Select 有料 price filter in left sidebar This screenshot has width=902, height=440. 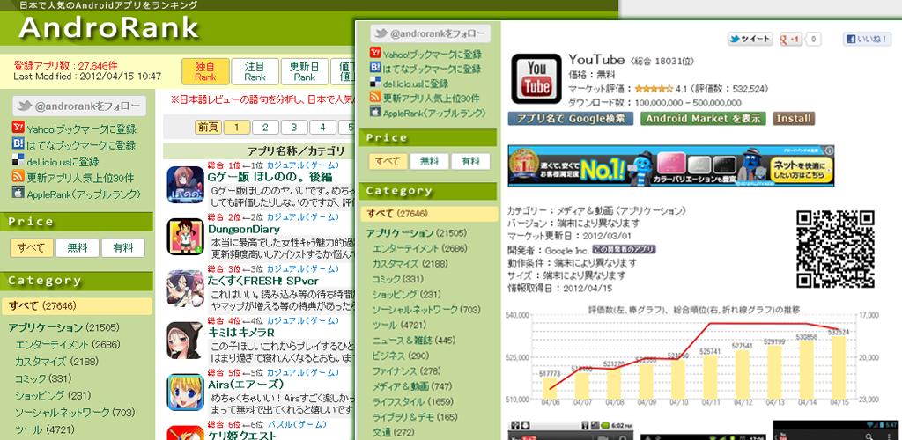[123, 248]
